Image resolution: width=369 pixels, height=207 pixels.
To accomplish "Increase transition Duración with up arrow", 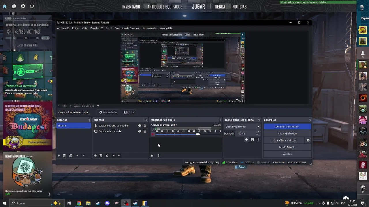I will [x=258, y=132].
